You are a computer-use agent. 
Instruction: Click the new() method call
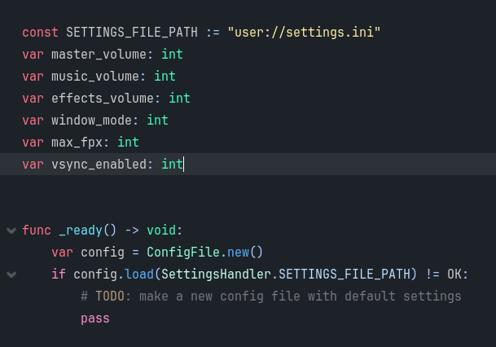pyautogui.click(x=245, y=253)
